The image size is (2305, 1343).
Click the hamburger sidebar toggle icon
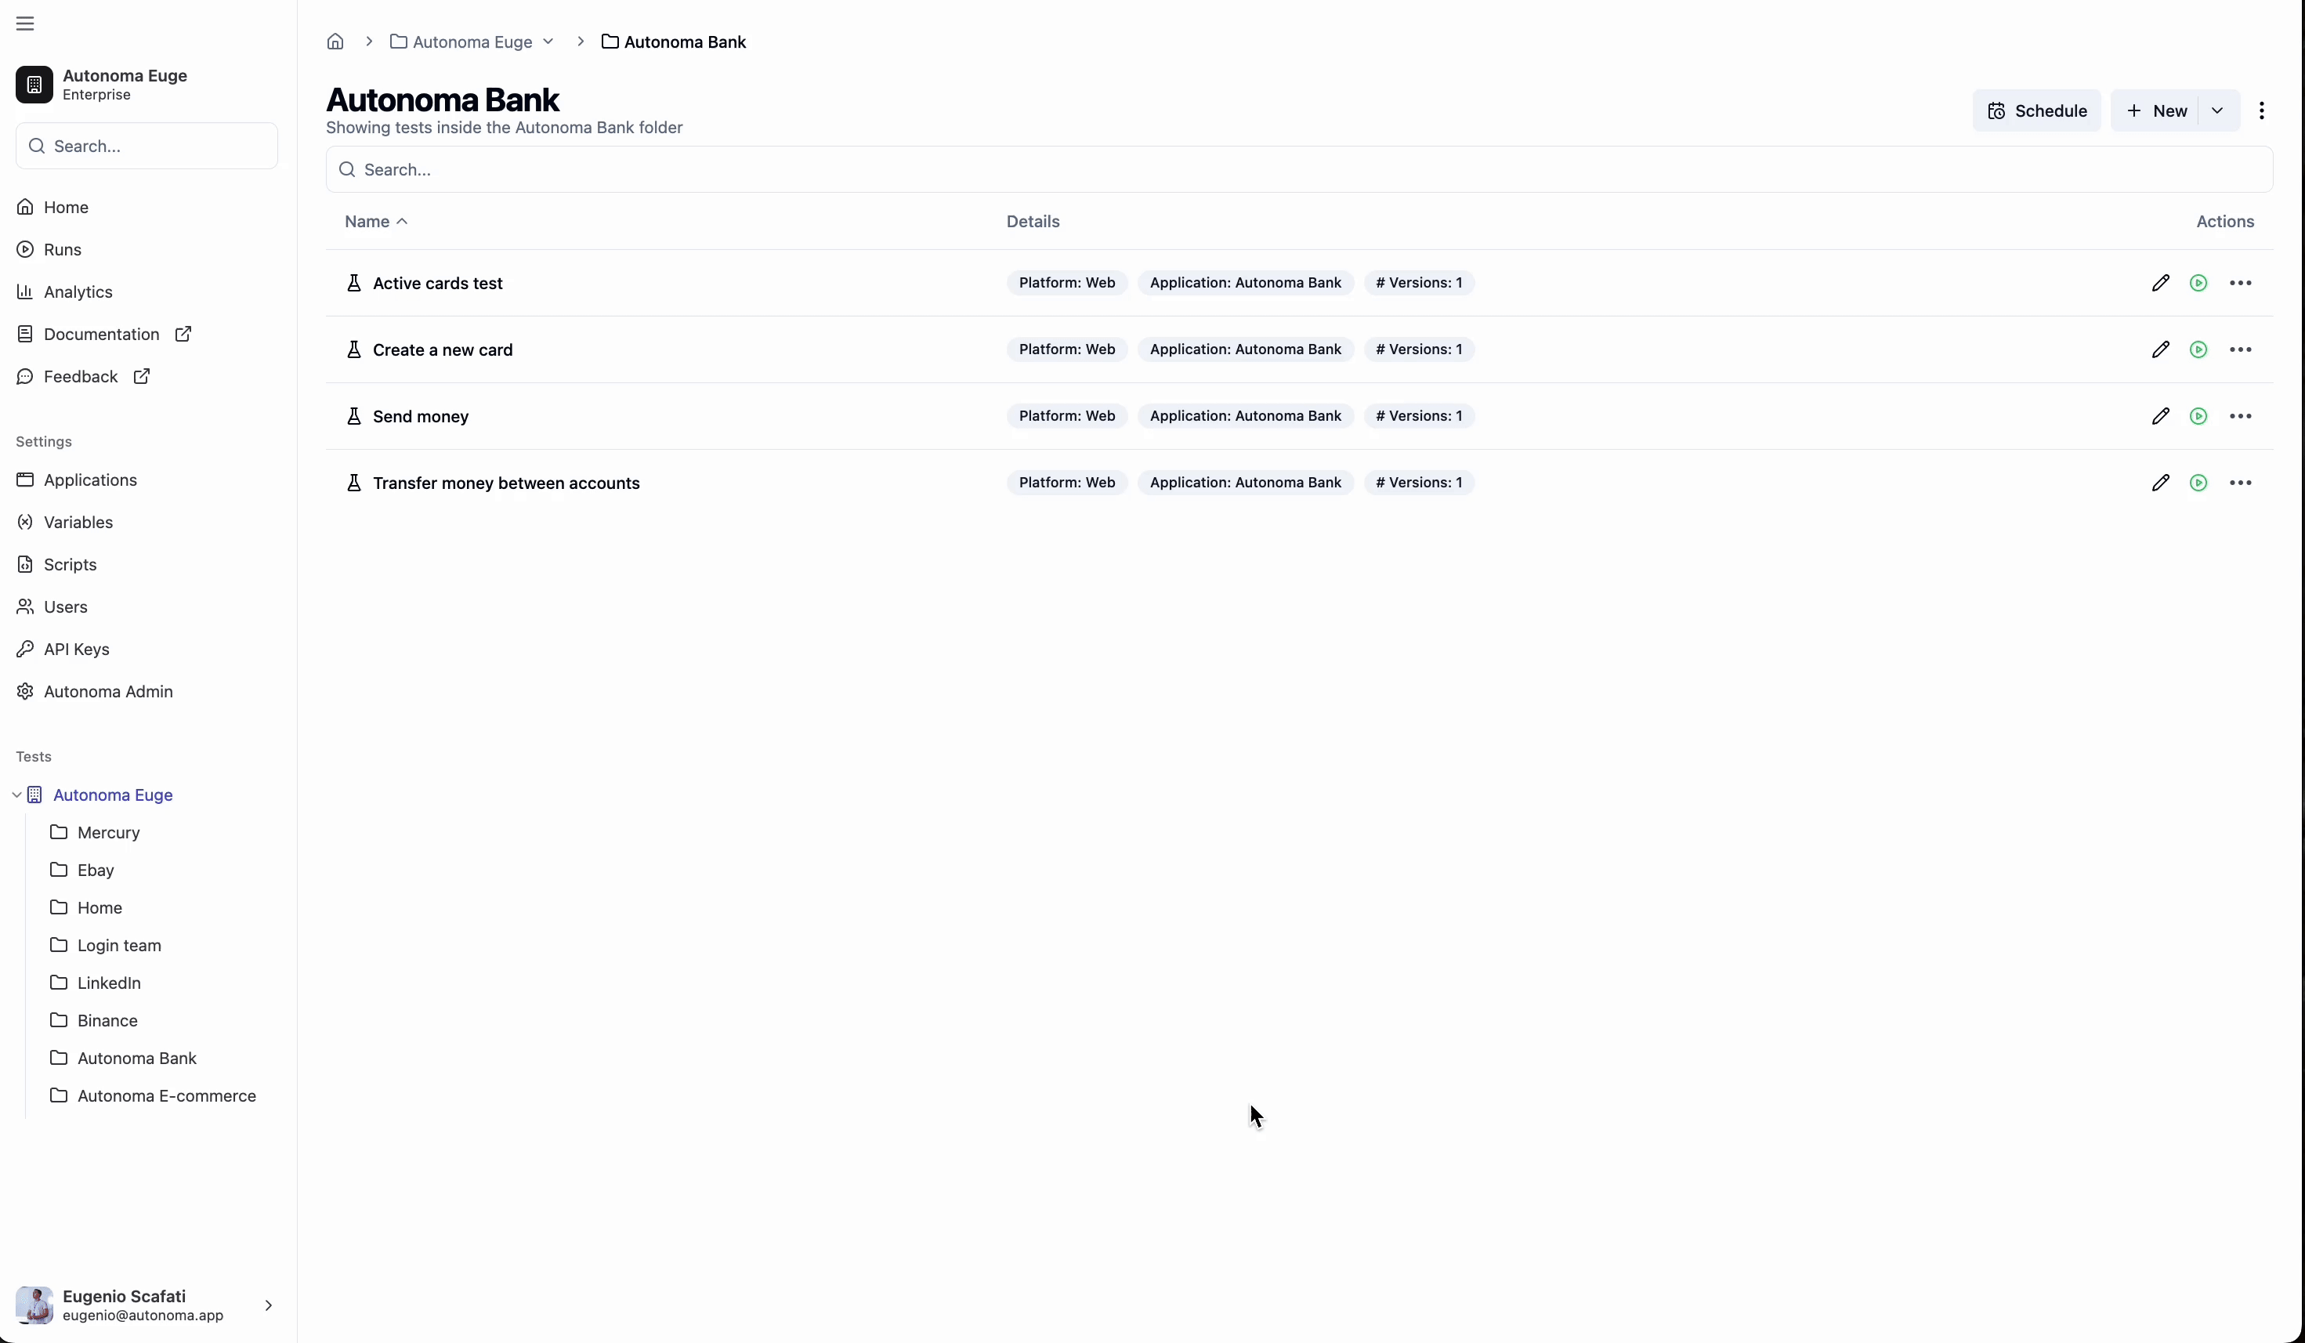click(25, 24)
